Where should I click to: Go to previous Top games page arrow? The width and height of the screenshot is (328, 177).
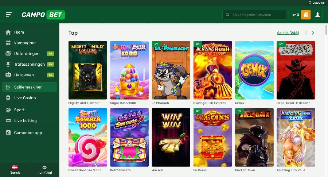[306, 33]
